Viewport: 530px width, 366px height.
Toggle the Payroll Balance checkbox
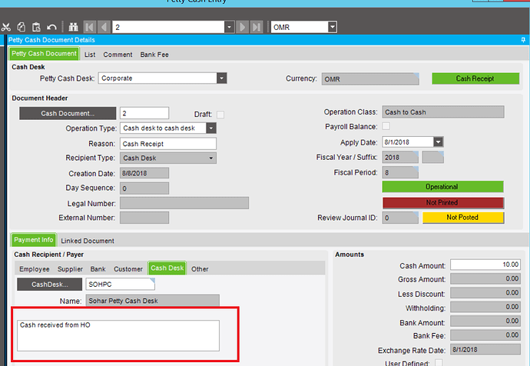pos(386,126)
